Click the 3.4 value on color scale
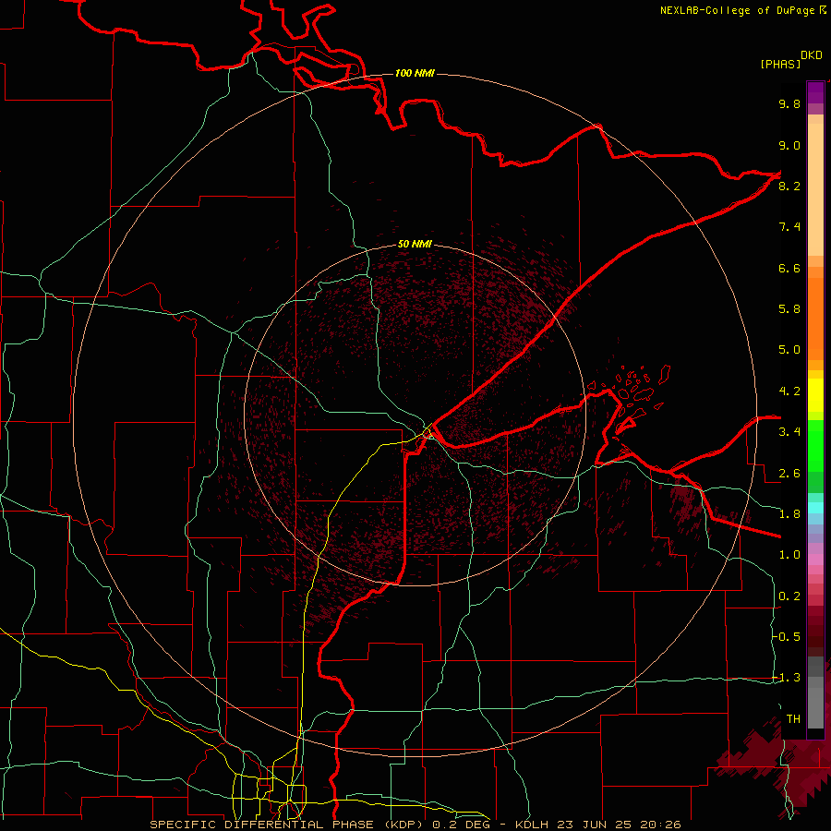This screenshot has height=831, width=831. coord(789,432)
